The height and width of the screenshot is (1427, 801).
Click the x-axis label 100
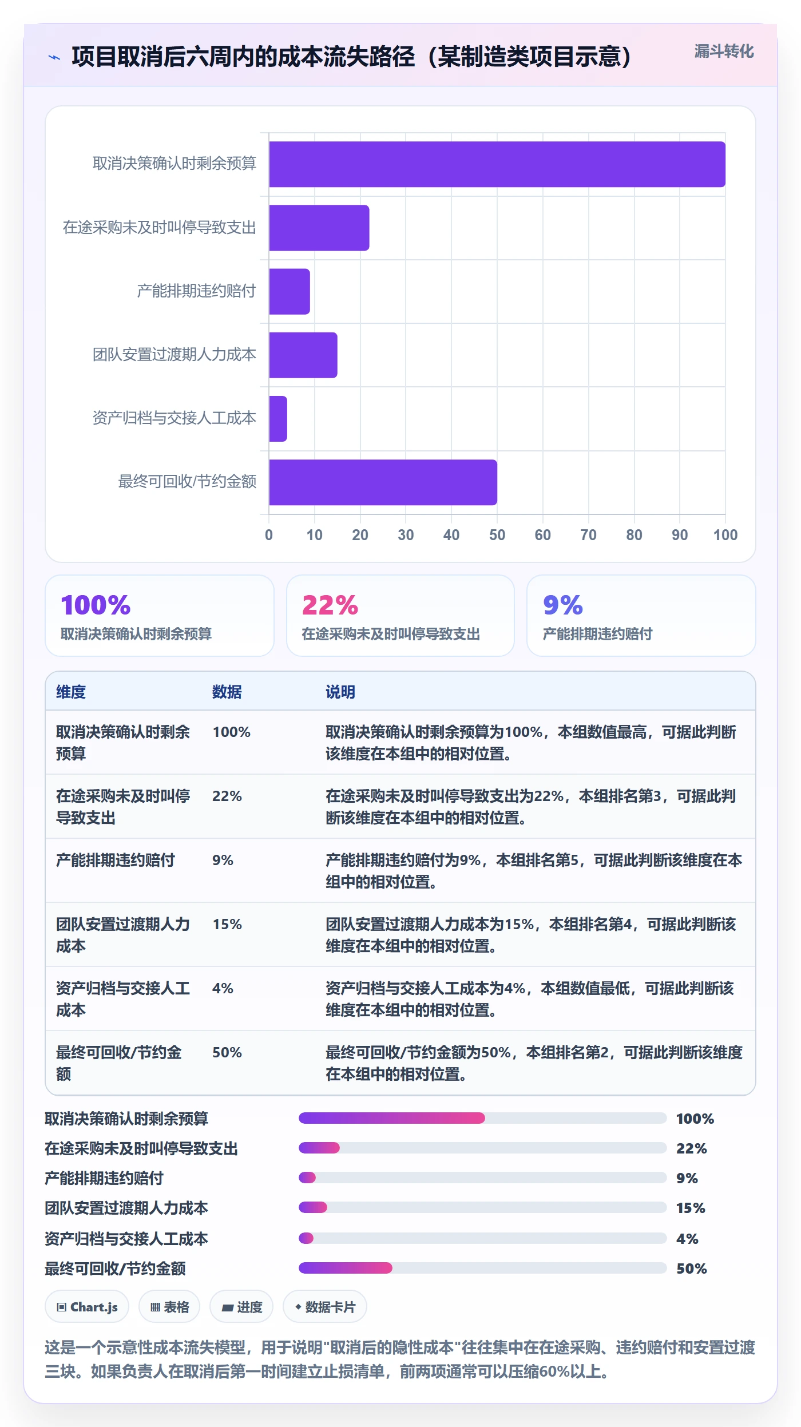click(725, 535)
